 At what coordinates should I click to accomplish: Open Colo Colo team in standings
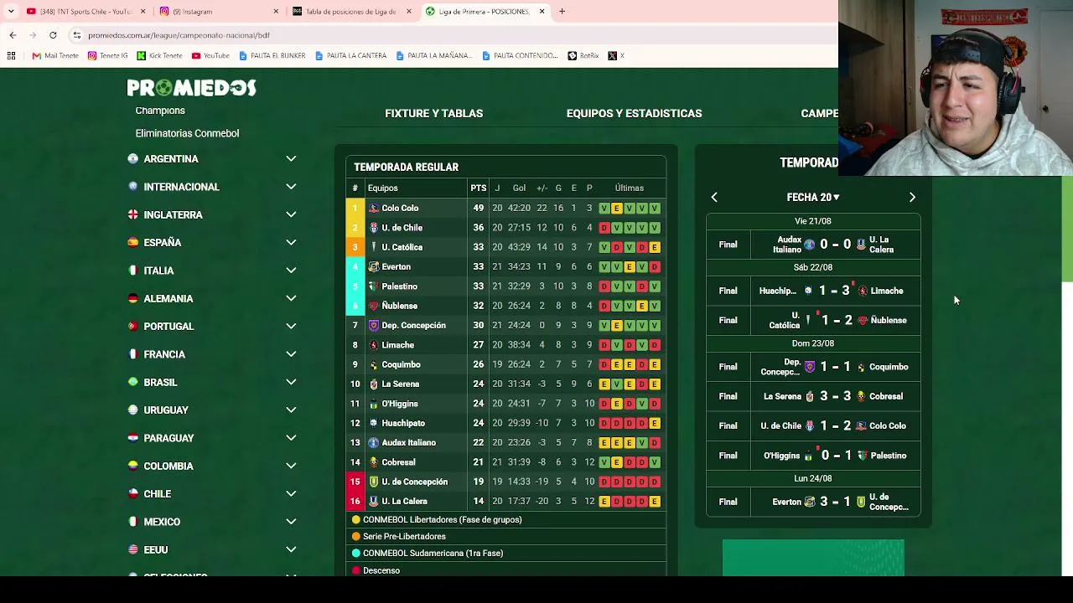tap(400, 209)
